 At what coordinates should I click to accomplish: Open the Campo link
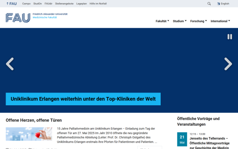pyautogui.click(x=27, y=4)
